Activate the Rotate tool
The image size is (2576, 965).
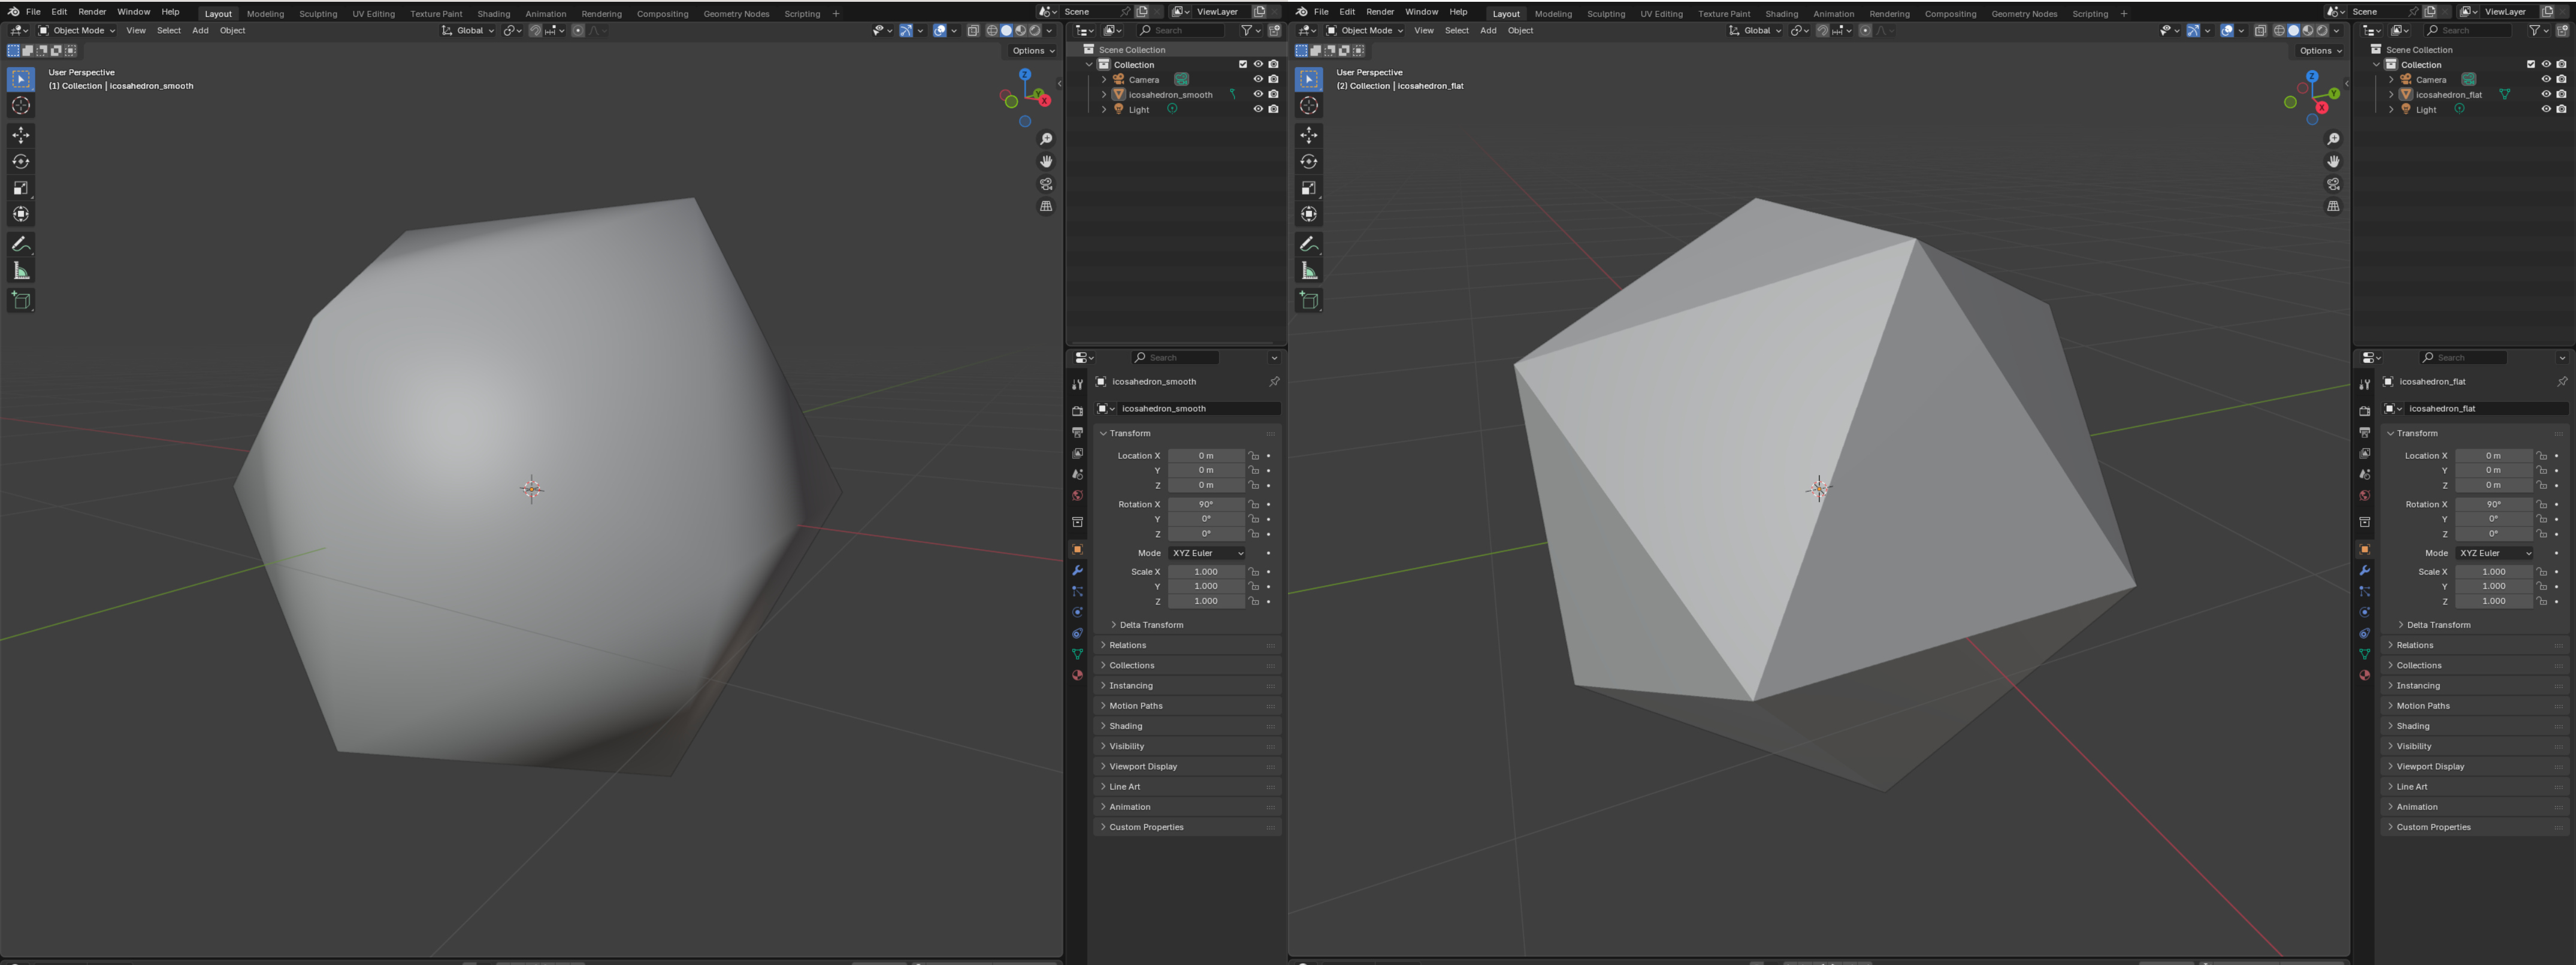(x=21, y=161)
